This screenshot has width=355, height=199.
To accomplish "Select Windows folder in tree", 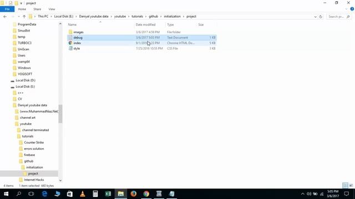I will [24, 67].
